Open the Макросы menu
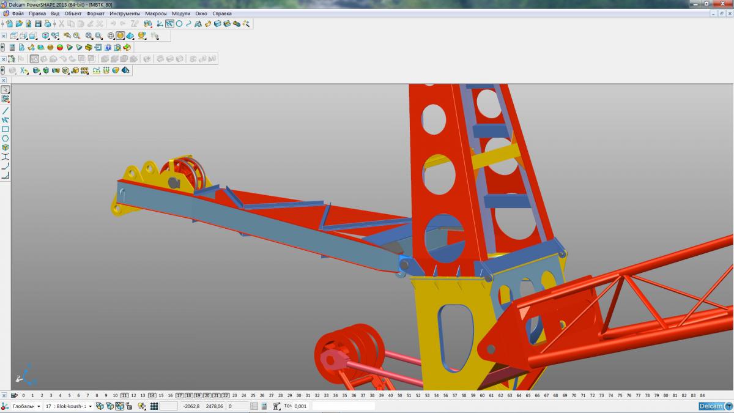This screenshot has width=734, height=413. (x=156, y=13)
